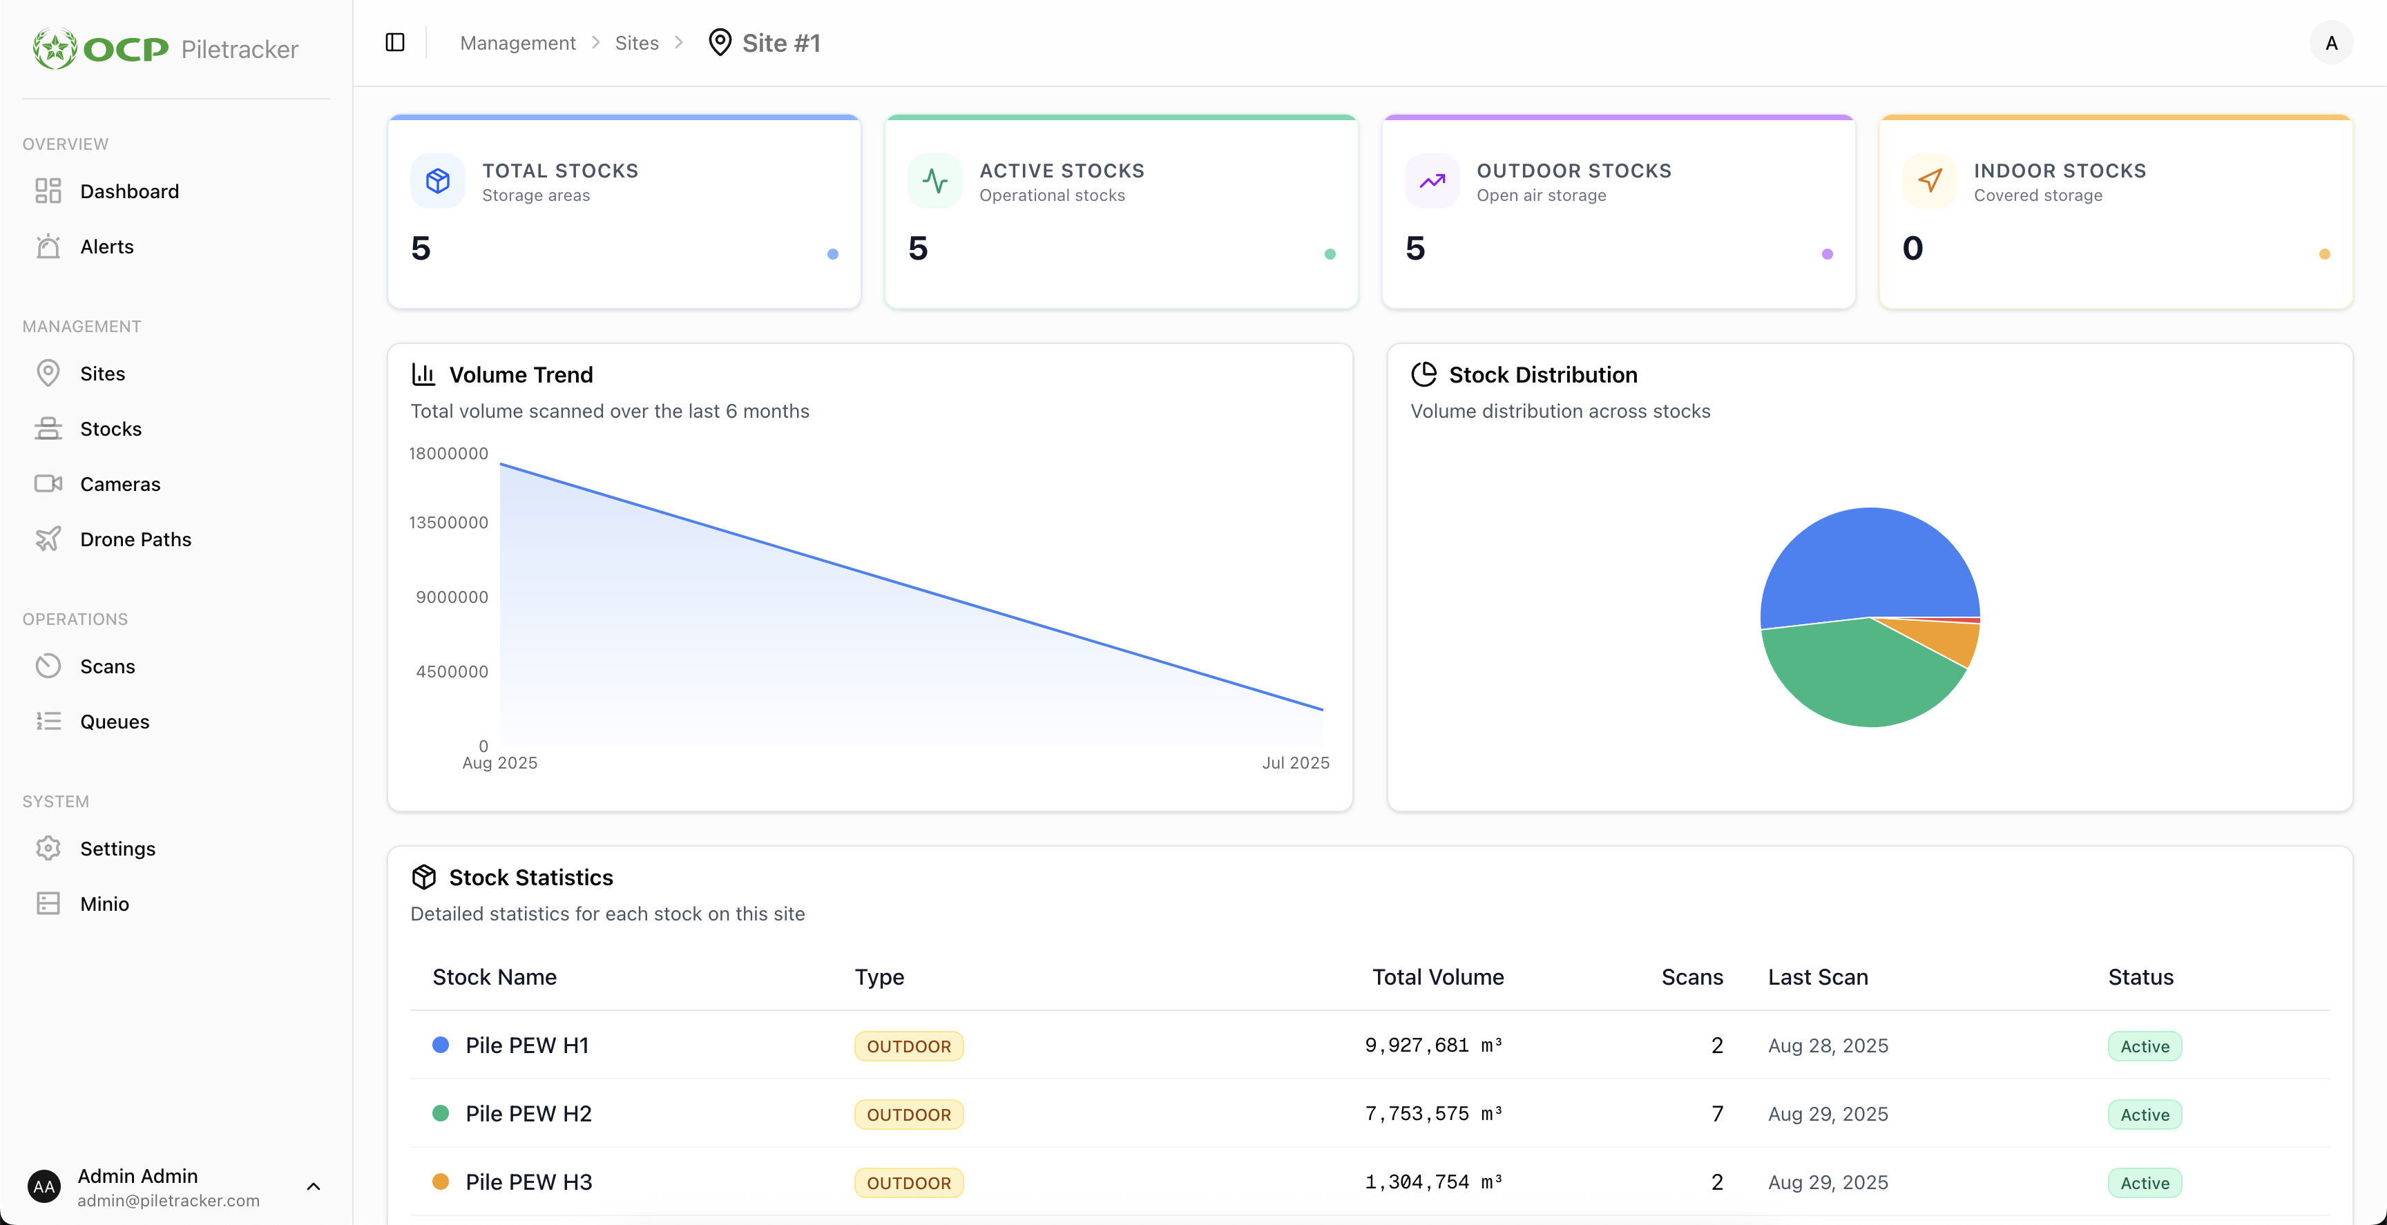Viewport: 2387px width, 1225px height.
Task: Click the Total Stocks cube icon
Action: 437,181
